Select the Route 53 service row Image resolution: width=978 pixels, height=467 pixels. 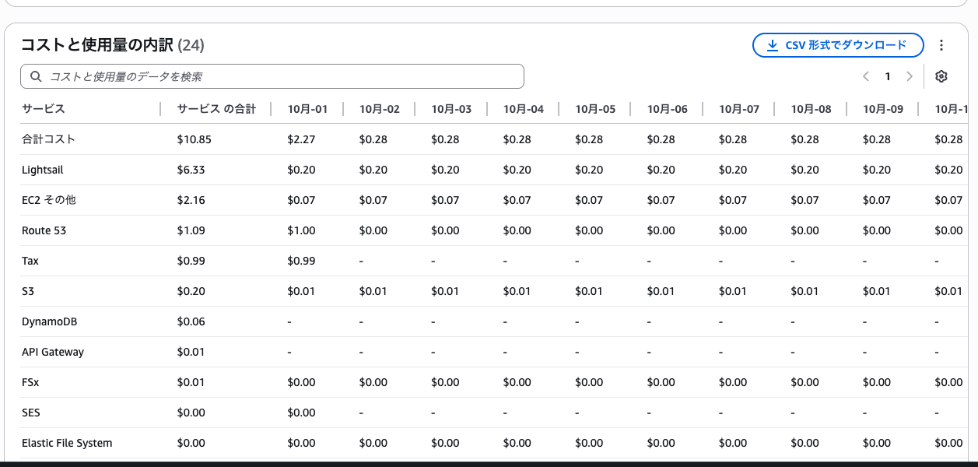pos(489,230)
